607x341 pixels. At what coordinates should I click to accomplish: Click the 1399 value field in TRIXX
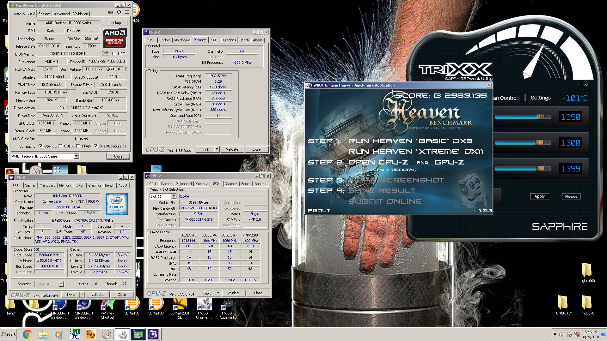[571, 169]
